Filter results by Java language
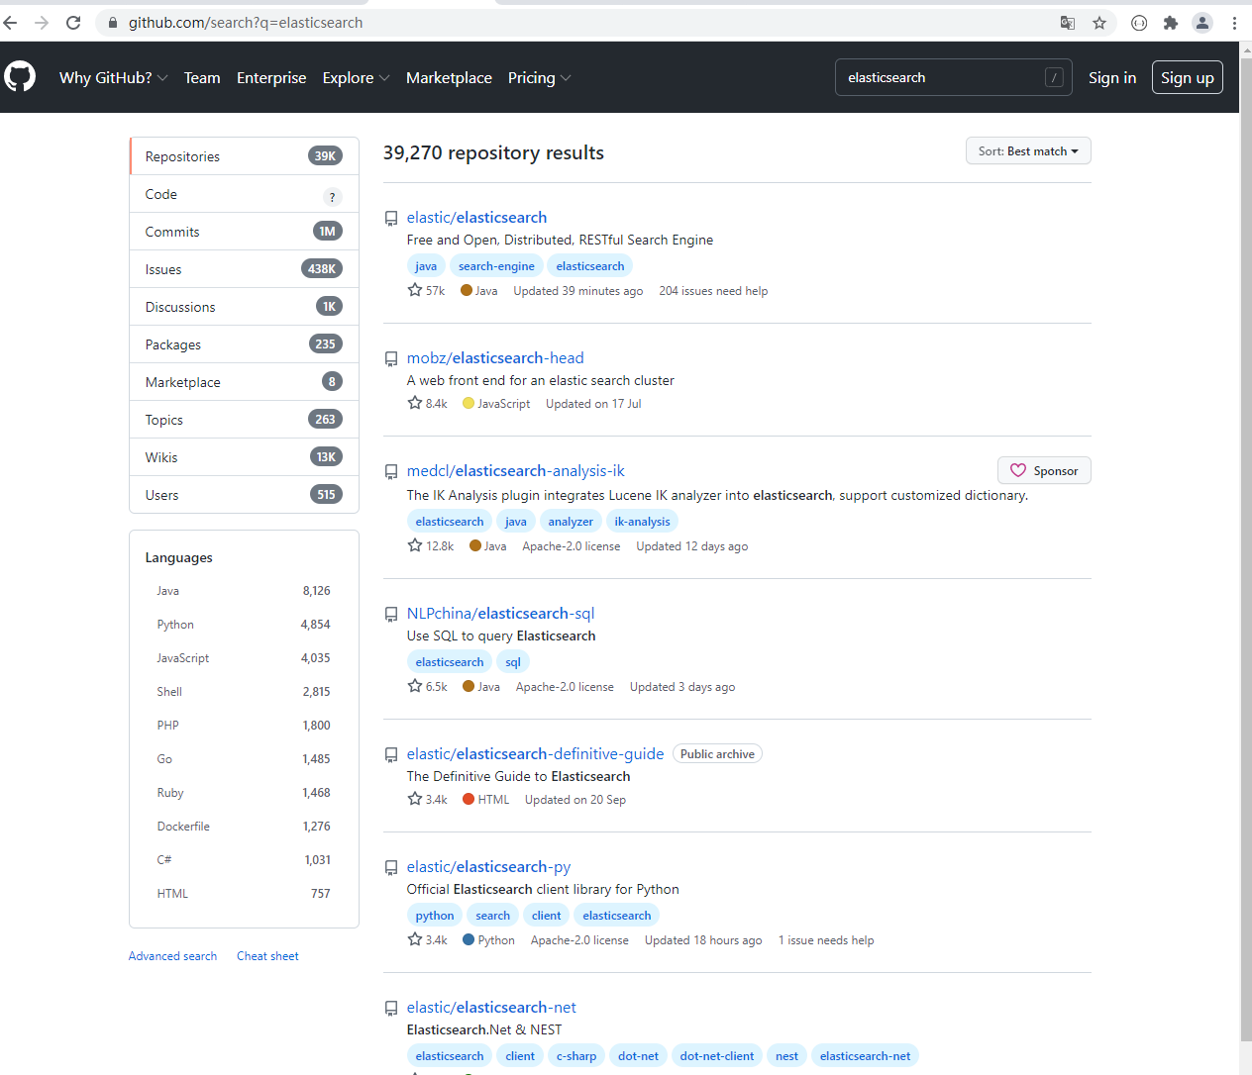Image resolution: width=1252 pixels, height=1075 pixels. pyautogui.click(x=244, y=591)
